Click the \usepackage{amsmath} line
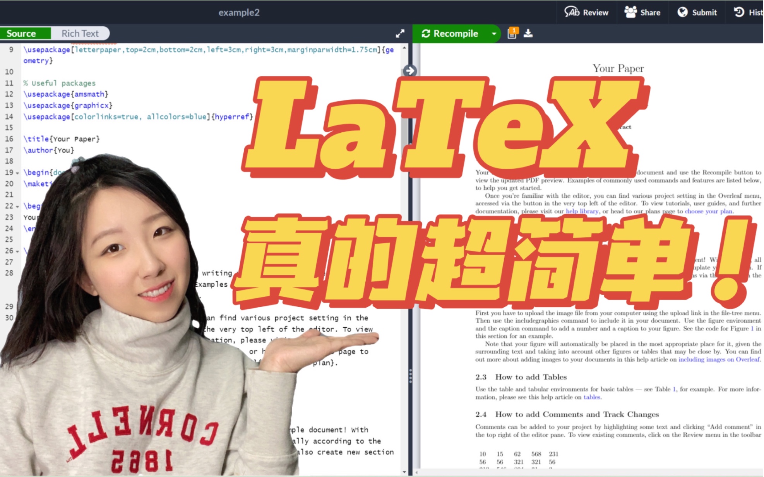764x477 pixels. [66, 94]
